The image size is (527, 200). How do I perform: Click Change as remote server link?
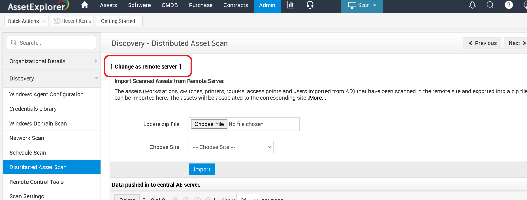coord(146,67)
